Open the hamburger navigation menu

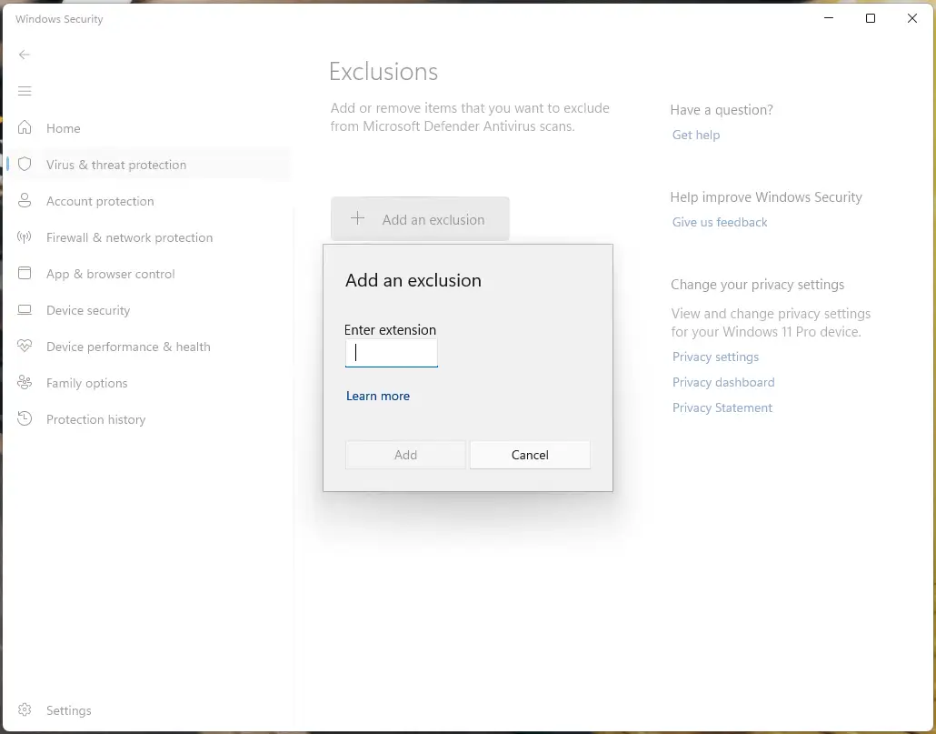[x=25, y=91]
